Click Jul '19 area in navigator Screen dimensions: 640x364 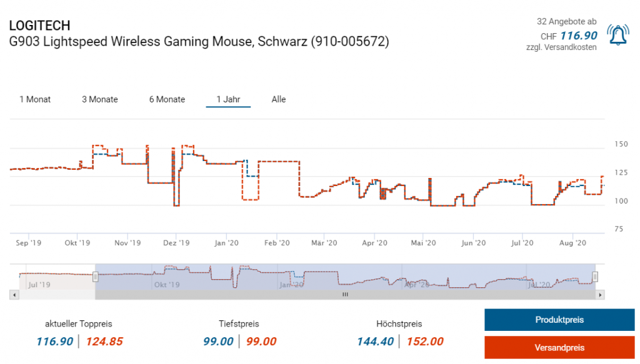pos(39,285)
